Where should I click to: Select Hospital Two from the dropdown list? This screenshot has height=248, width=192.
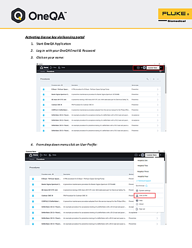click(143, 166)
